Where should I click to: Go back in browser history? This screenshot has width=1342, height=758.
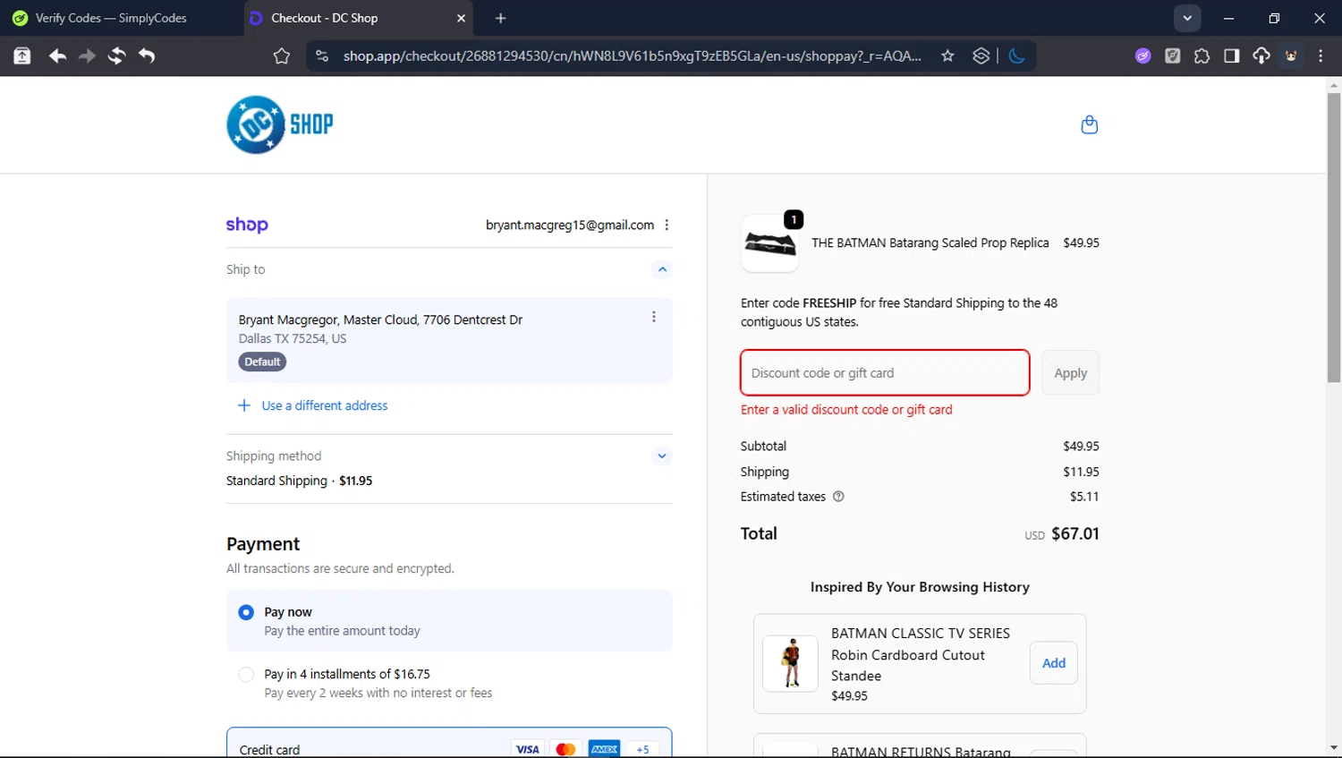click(x=57, y=55)
